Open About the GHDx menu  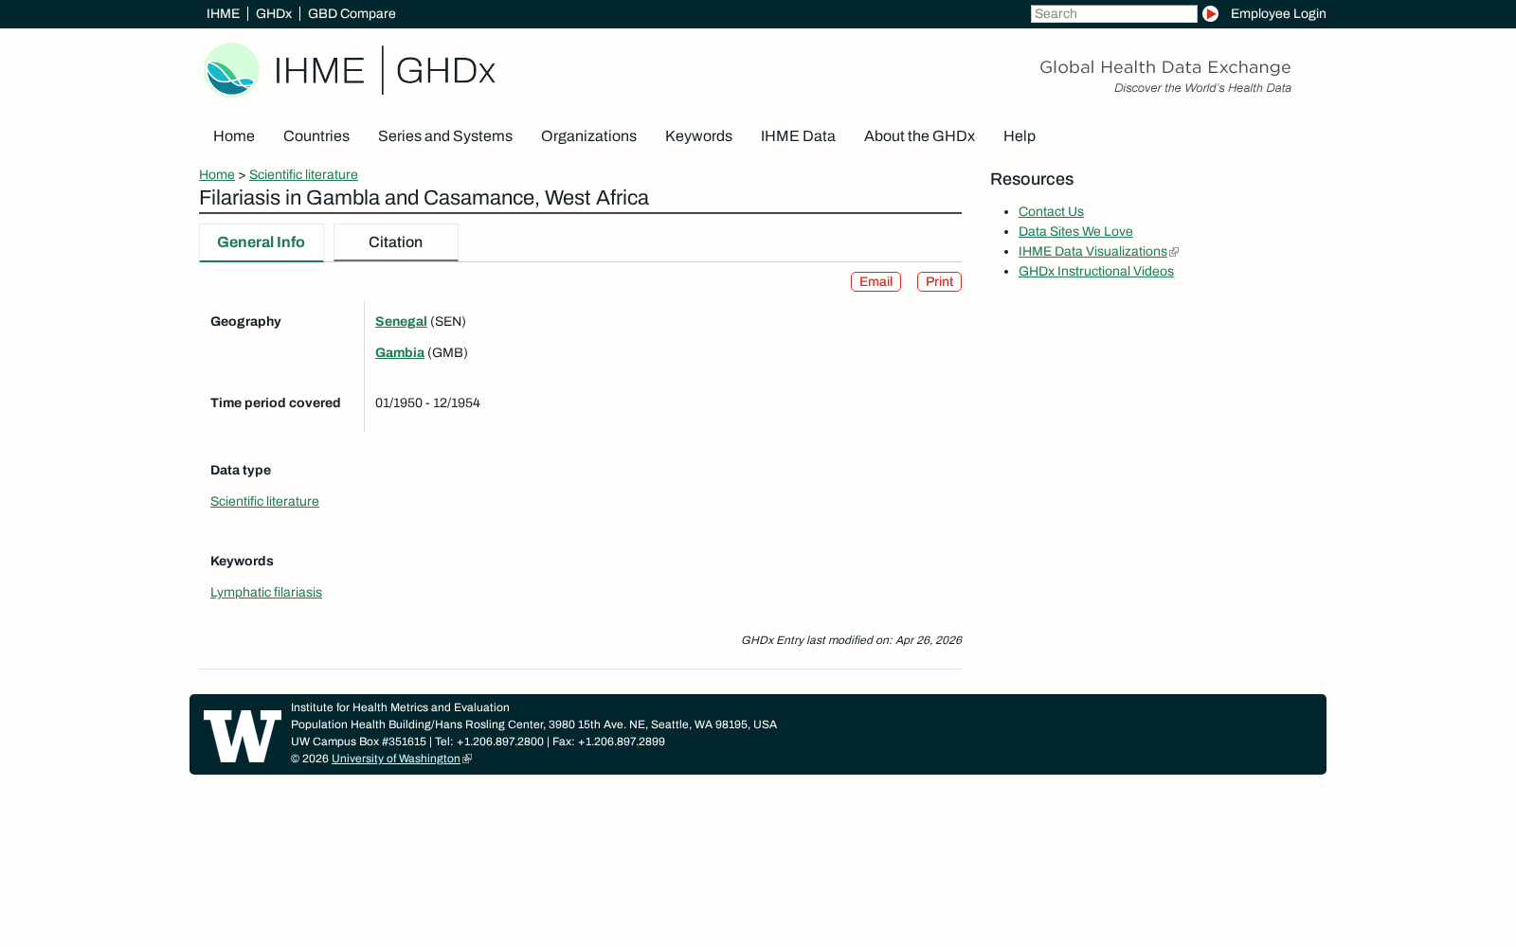[x=919, y=136]
